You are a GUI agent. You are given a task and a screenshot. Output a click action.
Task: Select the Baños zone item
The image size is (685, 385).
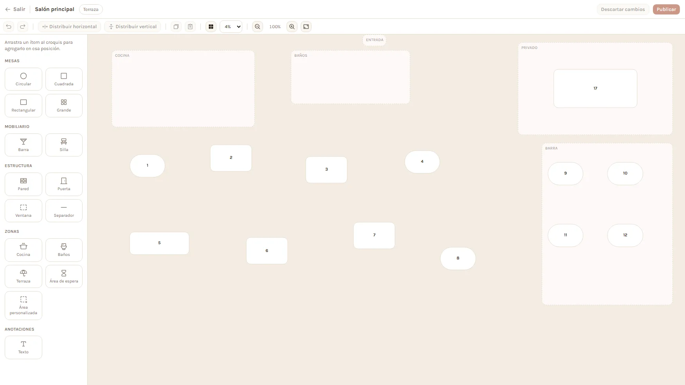pyautogui.click(x=64, y=250)
